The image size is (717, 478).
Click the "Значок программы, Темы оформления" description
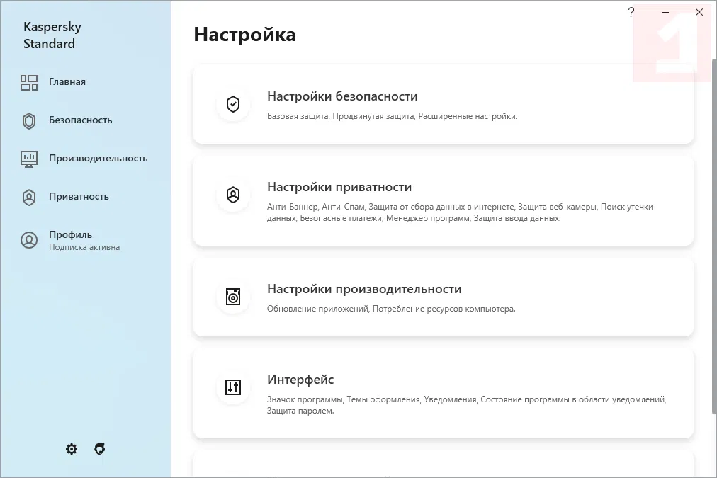pyautogui.click(x=466, y=405)
